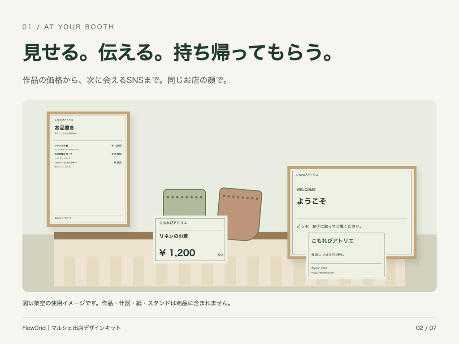
Task: Click the 税込 label on the price card
Action: [x=221, y=255]
